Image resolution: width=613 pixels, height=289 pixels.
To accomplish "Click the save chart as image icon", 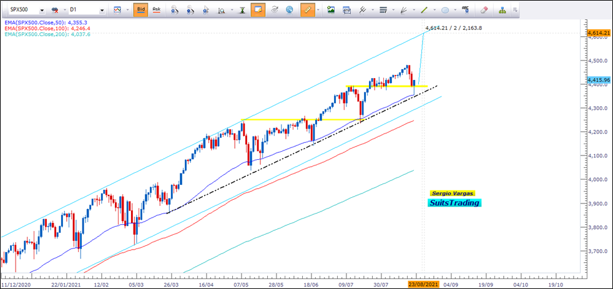I will [331, 10].
